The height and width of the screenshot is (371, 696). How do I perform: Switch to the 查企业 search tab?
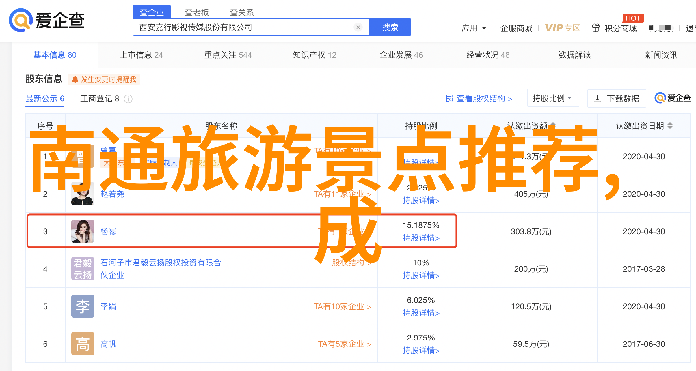point(152,12)
